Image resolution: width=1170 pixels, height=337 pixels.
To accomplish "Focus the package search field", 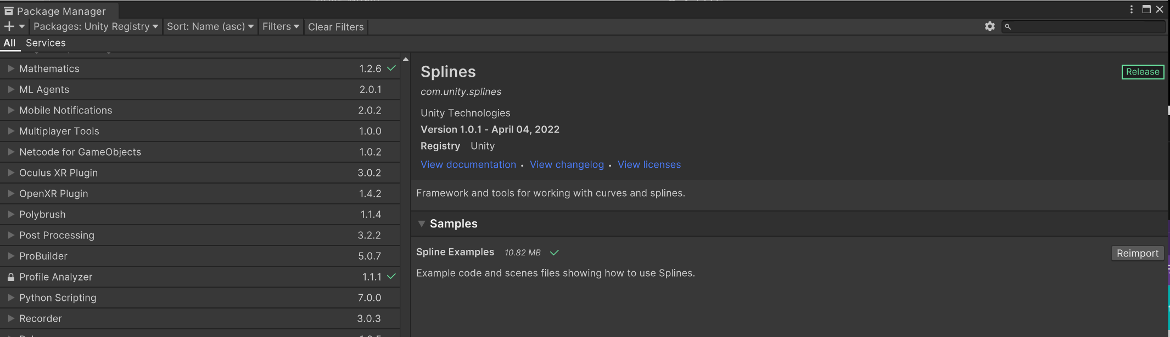I will click(1084, 26).
